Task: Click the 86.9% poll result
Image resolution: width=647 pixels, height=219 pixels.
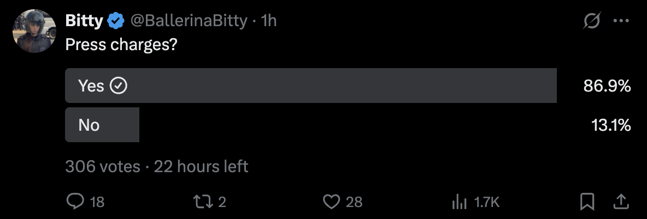Action: coord(607,86)
